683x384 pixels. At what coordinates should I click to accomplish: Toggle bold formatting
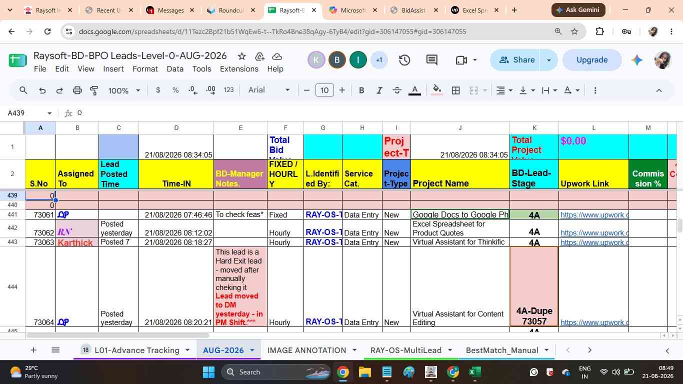pos(361,90)
